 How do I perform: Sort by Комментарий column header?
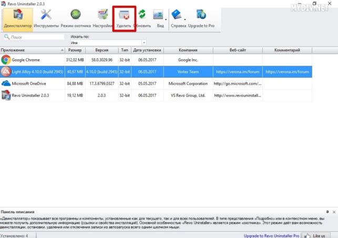[287, 50]
